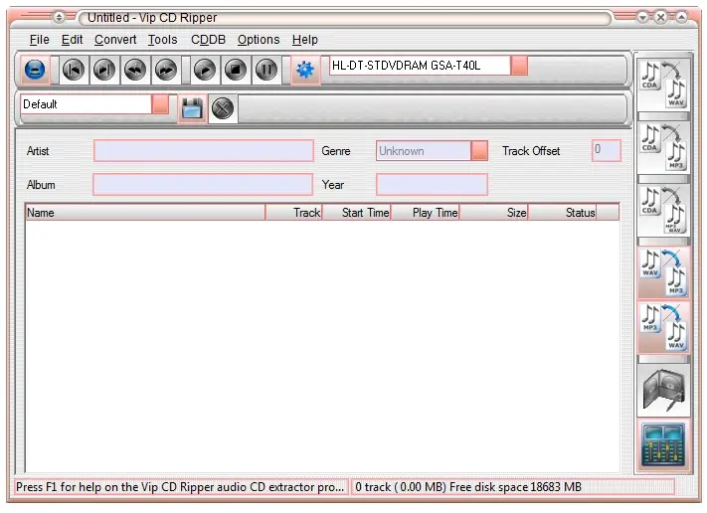Screen dimensions: 707x513
Task: Click the Track Offset value field
Action: click(x=606, y=150)
